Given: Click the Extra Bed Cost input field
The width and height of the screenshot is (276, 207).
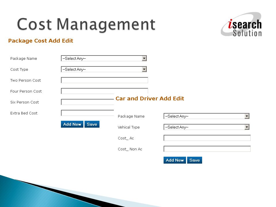Looking at the screenshot, I should pyautogui.click(x=87, y=113).
